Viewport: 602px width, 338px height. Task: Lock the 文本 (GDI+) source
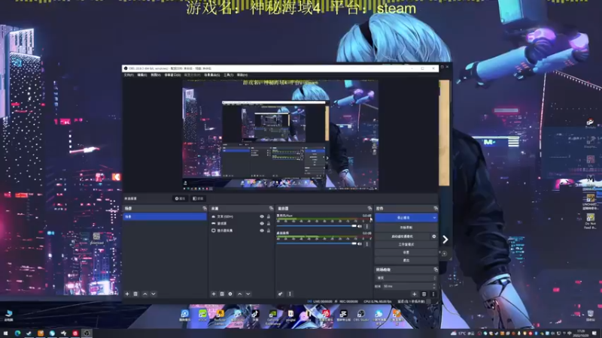click(269, 216)
